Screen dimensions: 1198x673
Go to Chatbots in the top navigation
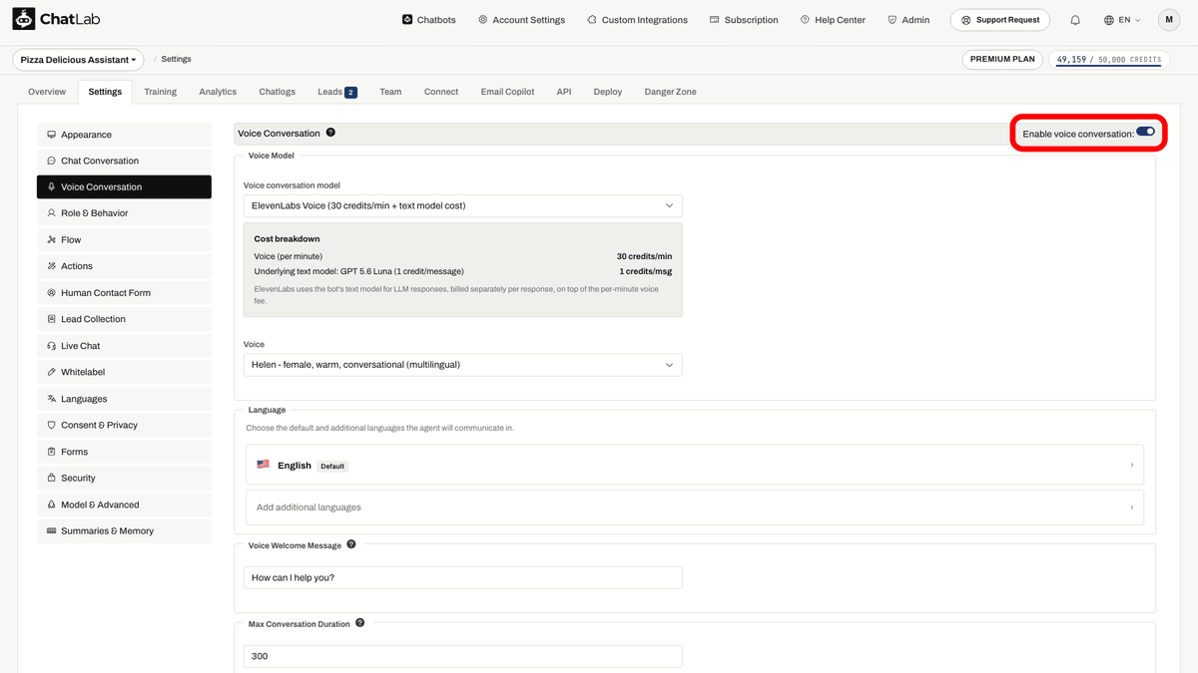pos(429,20)
